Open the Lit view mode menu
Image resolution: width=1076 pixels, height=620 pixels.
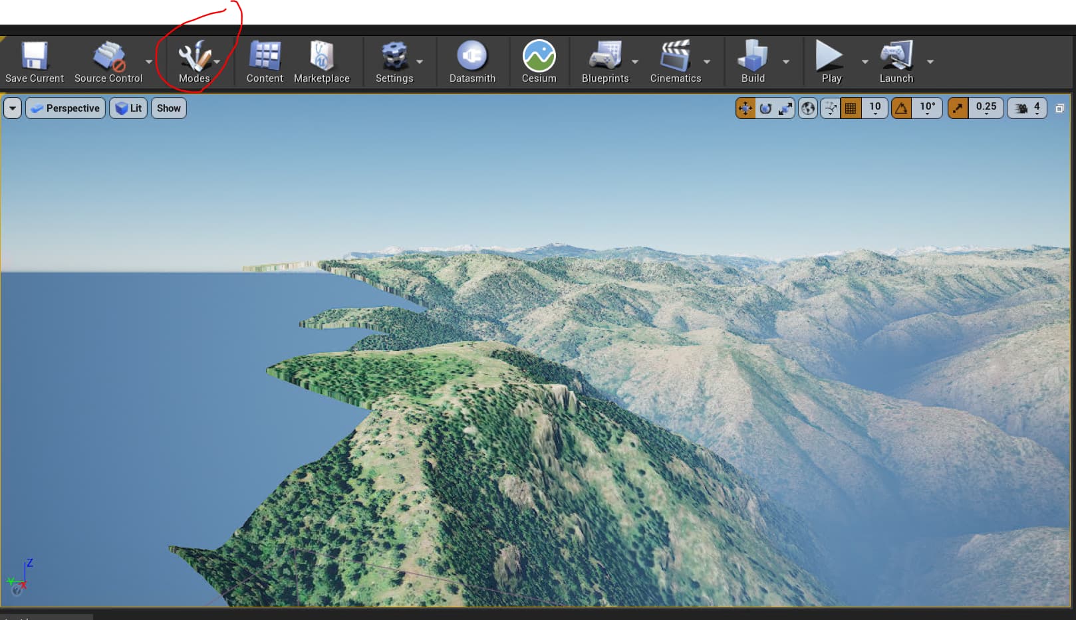(128, 108)
